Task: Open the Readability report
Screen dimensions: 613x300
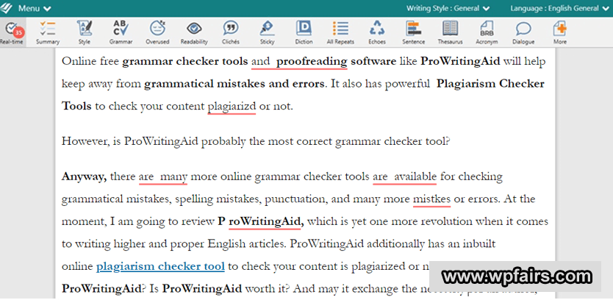Action: click(194, 32)
